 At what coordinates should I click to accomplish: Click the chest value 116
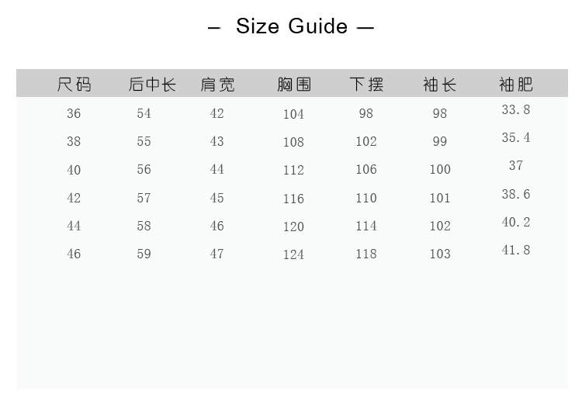pyautogui.click(x=293, y=199)
